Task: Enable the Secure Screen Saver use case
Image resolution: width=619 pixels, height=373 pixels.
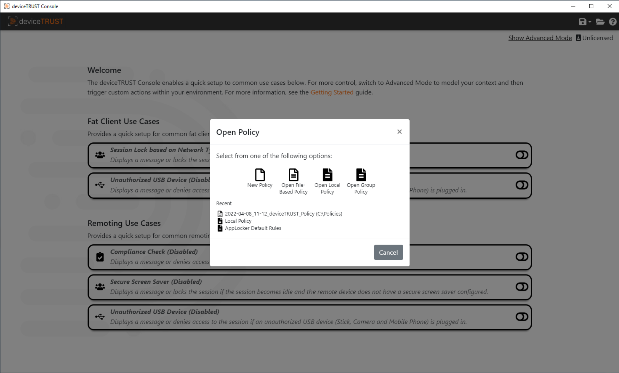Action: (522, 287)
